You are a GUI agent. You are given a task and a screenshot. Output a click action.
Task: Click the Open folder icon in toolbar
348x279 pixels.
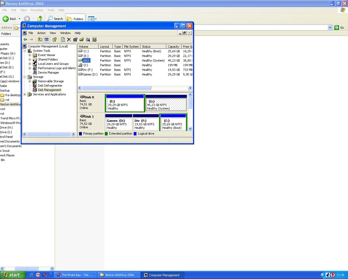82,40
